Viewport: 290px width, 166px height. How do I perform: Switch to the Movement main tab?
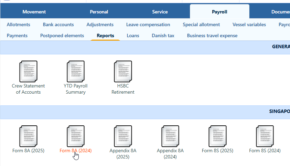(x=34, y=12)
